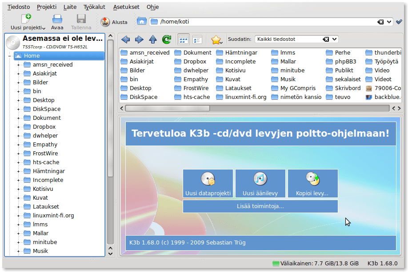This screenshot has height=272, width=408.
Task: Select Home in the folder tree
Action: (x=59, y=56)
